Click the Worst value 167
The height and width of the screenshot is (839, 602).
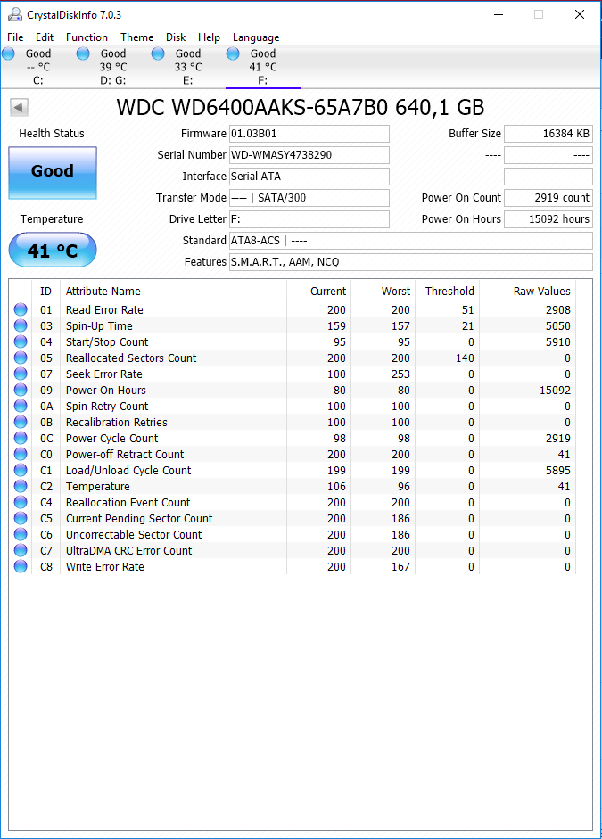[x=400, y=567]
